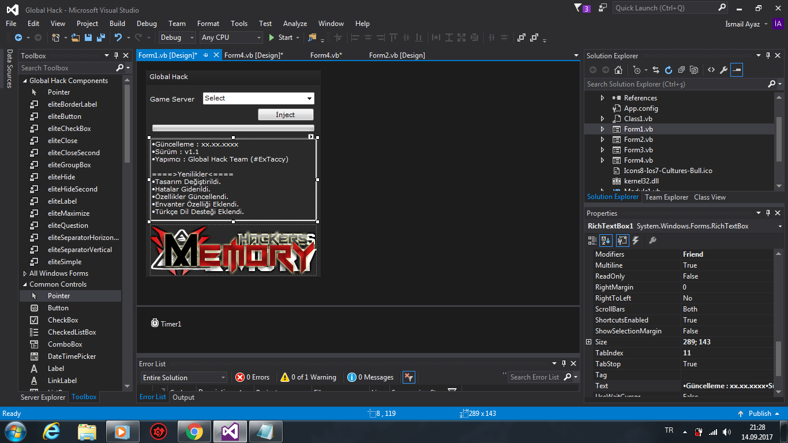Click the Events lightning icon in Properties
The image size is (788, 443).
tap(636, 241)
